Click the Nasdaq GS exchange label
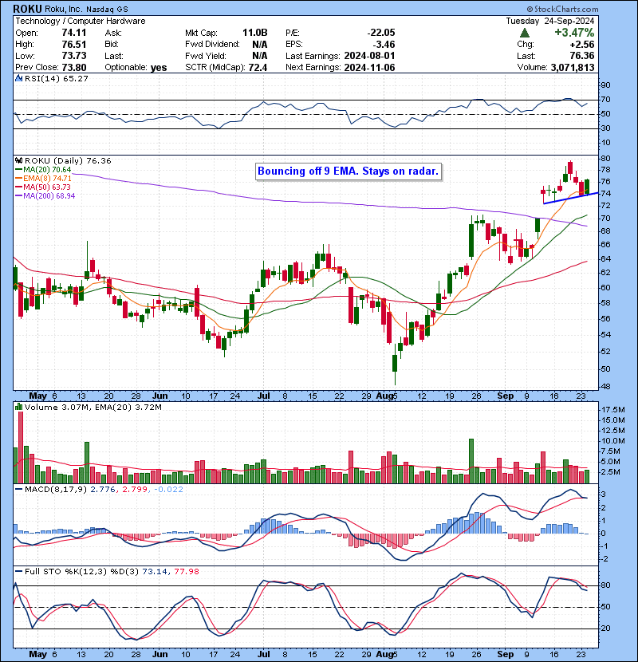This screenshot has width=638, height=662. point(107,10)
